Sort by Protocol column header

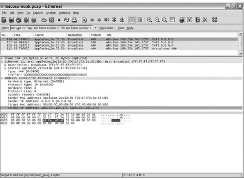(x=97, y=35)
